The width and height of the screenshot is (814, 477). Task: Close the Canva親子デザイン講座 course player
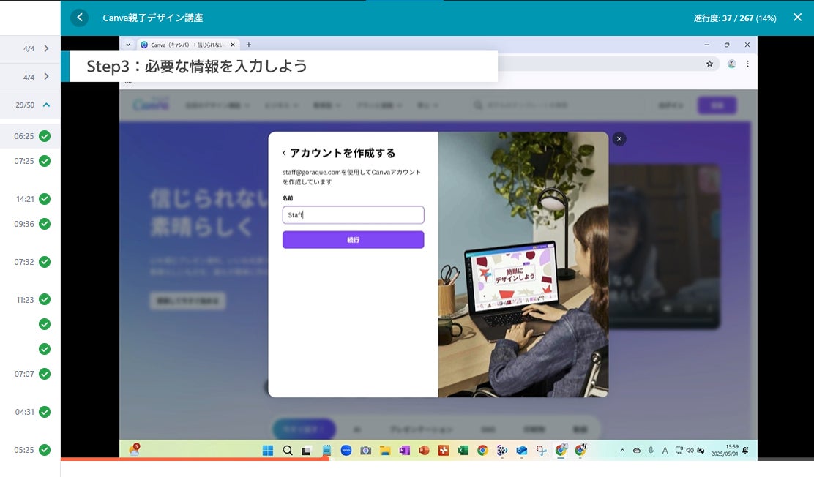click(x=797, y=17)
